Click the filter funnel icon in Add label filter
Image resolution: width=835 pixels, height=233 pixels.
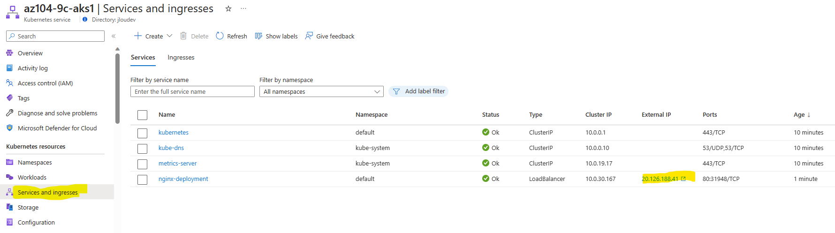[x=396, y=91]
